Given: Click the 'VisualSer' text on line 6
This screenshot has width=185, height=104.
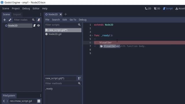Looking at the screenshot, I should (x=106, y=42).
